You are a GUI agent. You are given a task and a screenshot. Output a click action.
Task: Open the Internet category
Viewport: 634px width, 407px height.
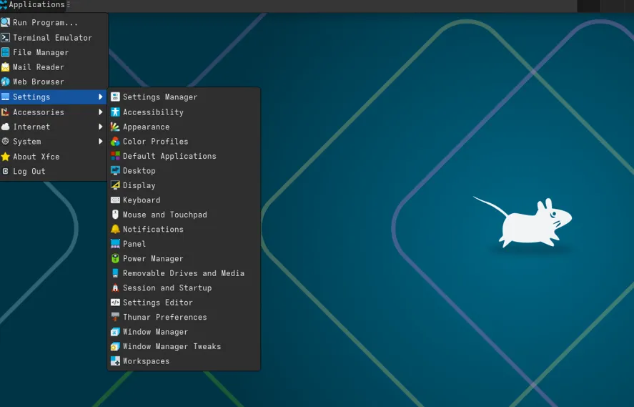[54, 127]
